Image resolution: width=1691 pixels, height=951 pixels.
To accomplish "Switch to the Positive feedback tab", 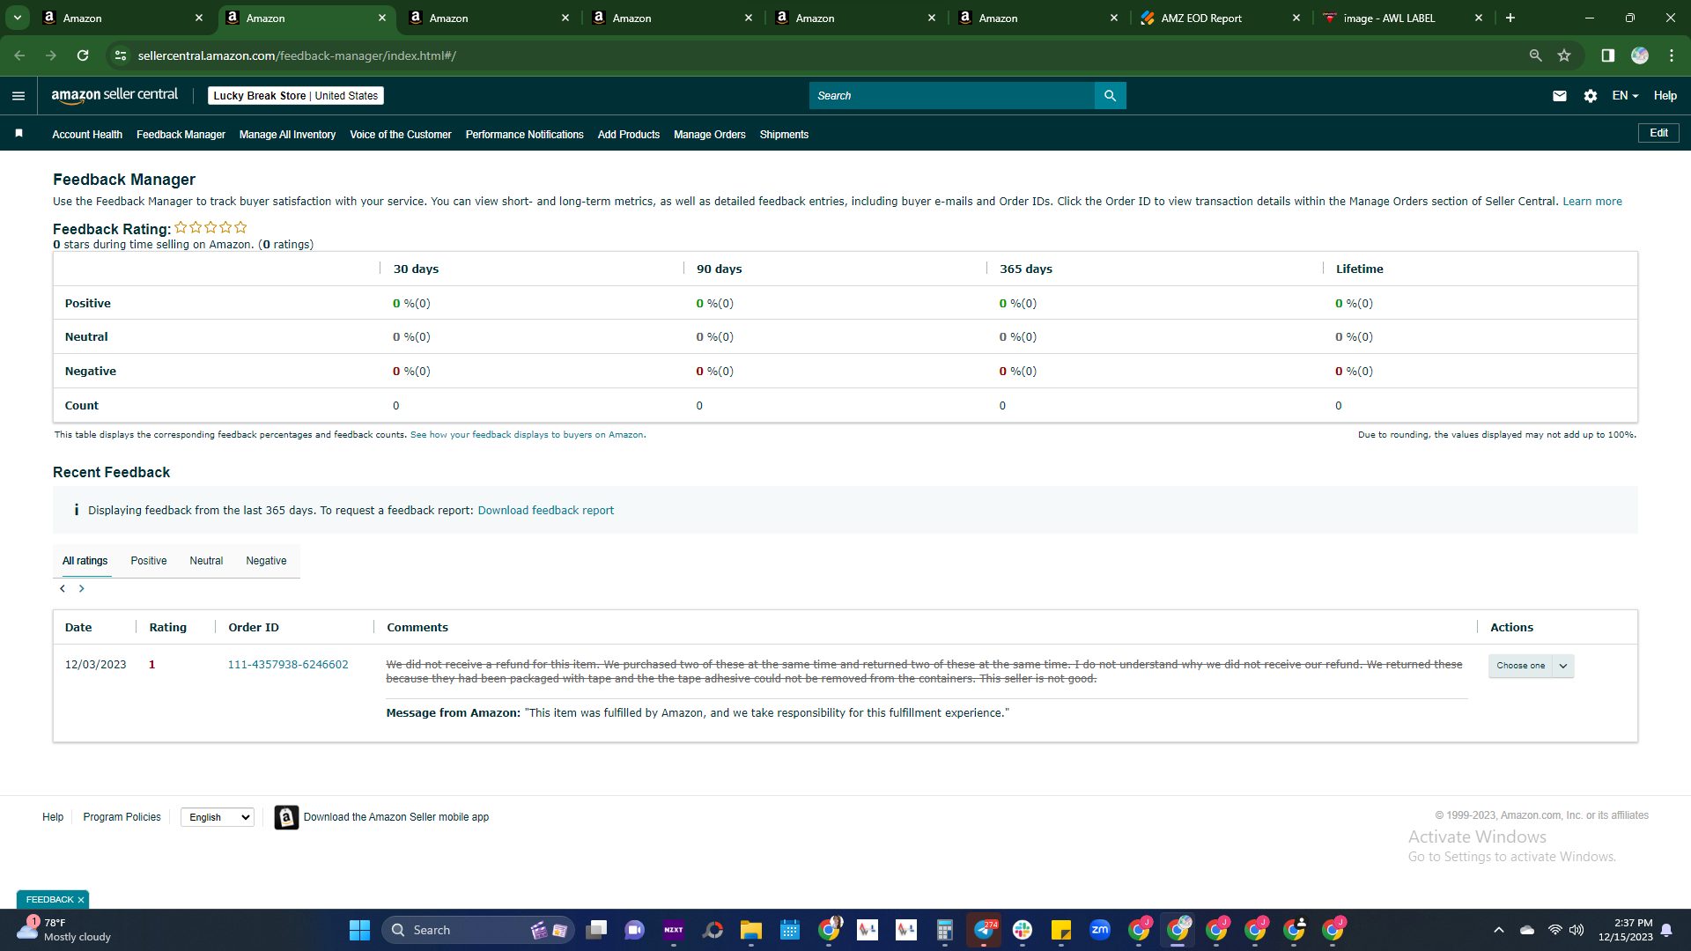I will (x=149, y=561).
